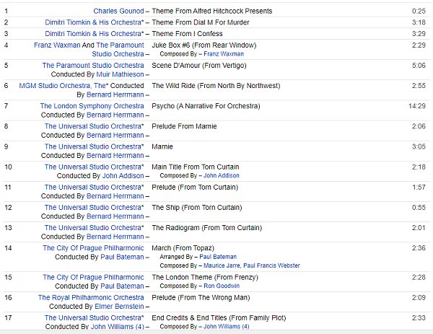Open The Universal Studio Orchestra on track 11
The image size is (433, 334).
93,187
